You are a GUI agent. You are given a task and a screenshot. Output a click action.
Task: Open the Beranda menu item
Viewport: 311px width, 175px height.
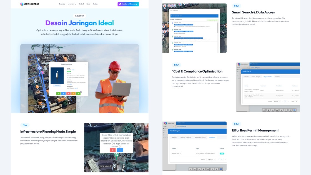pos(62,4)
